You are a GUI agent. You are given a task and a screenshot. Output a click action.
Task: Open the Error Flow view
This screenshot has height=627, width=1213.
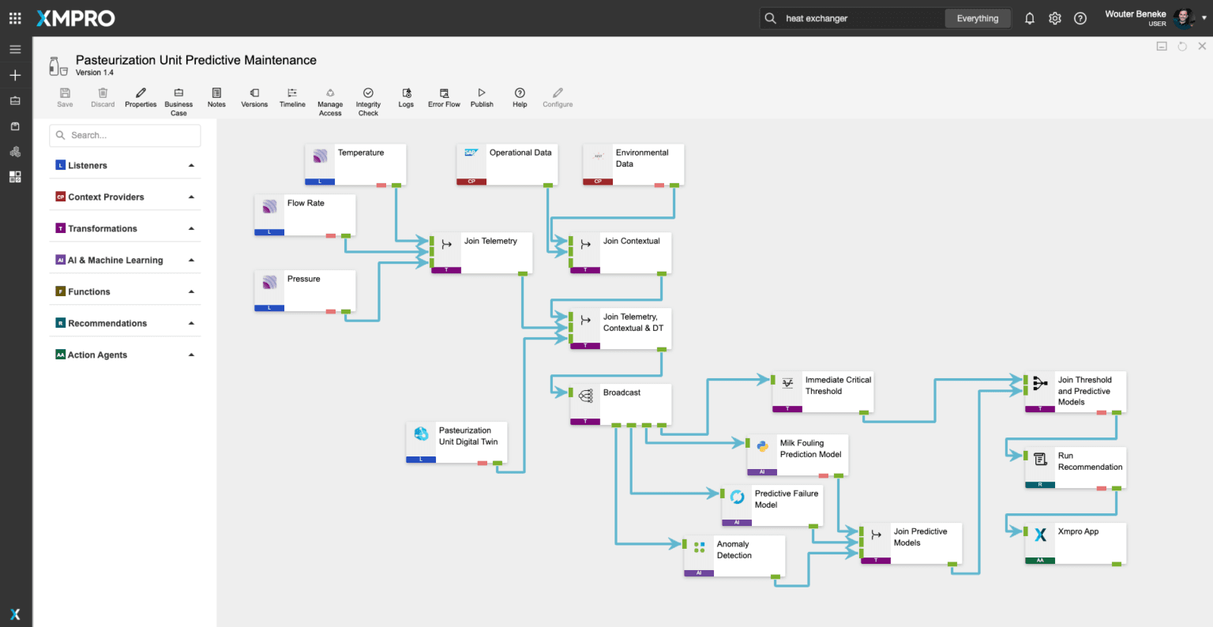pyautogui.click(x=444, y=94)
